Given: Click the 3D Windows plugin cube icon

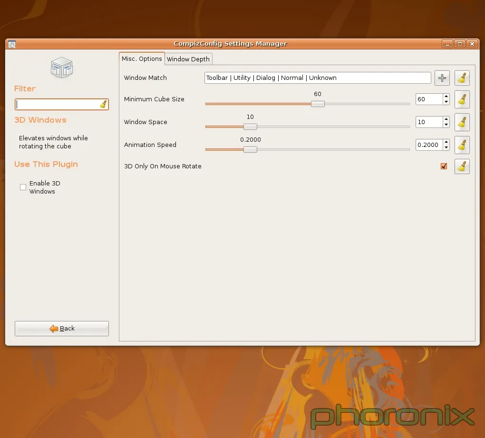Looking at the screenshot, I should coord(62,68).
